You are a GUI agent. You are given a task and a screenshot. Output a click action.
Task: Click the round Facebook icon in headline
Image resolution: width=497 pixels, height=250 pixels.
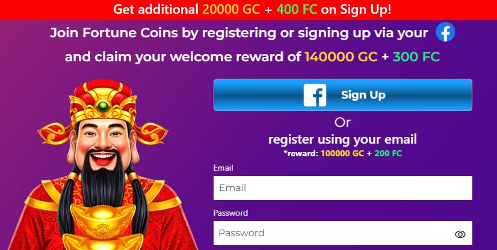click(445, 32)
